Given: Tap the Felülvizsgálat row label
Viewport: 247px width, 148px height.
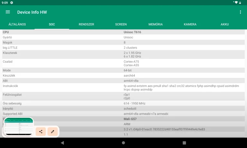Looking at the screenshot, I should point(12,95).
